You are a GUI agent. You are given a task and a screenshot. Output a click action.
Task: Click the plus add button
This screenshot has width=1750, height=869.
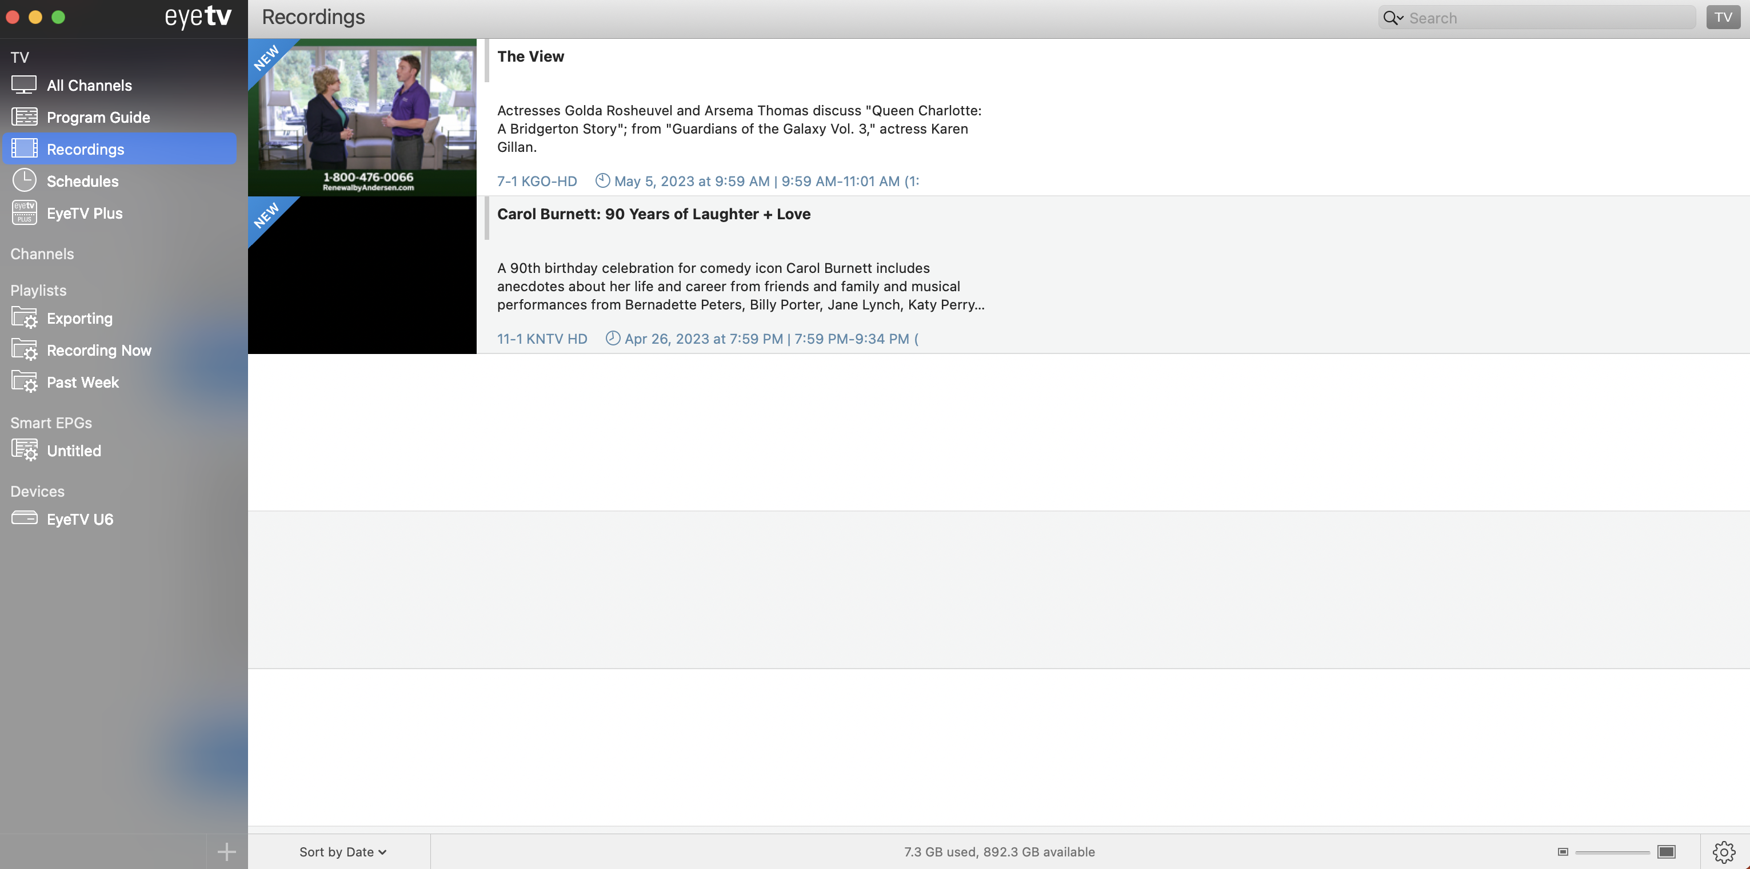pyautogui.click(x=226, y=851)
